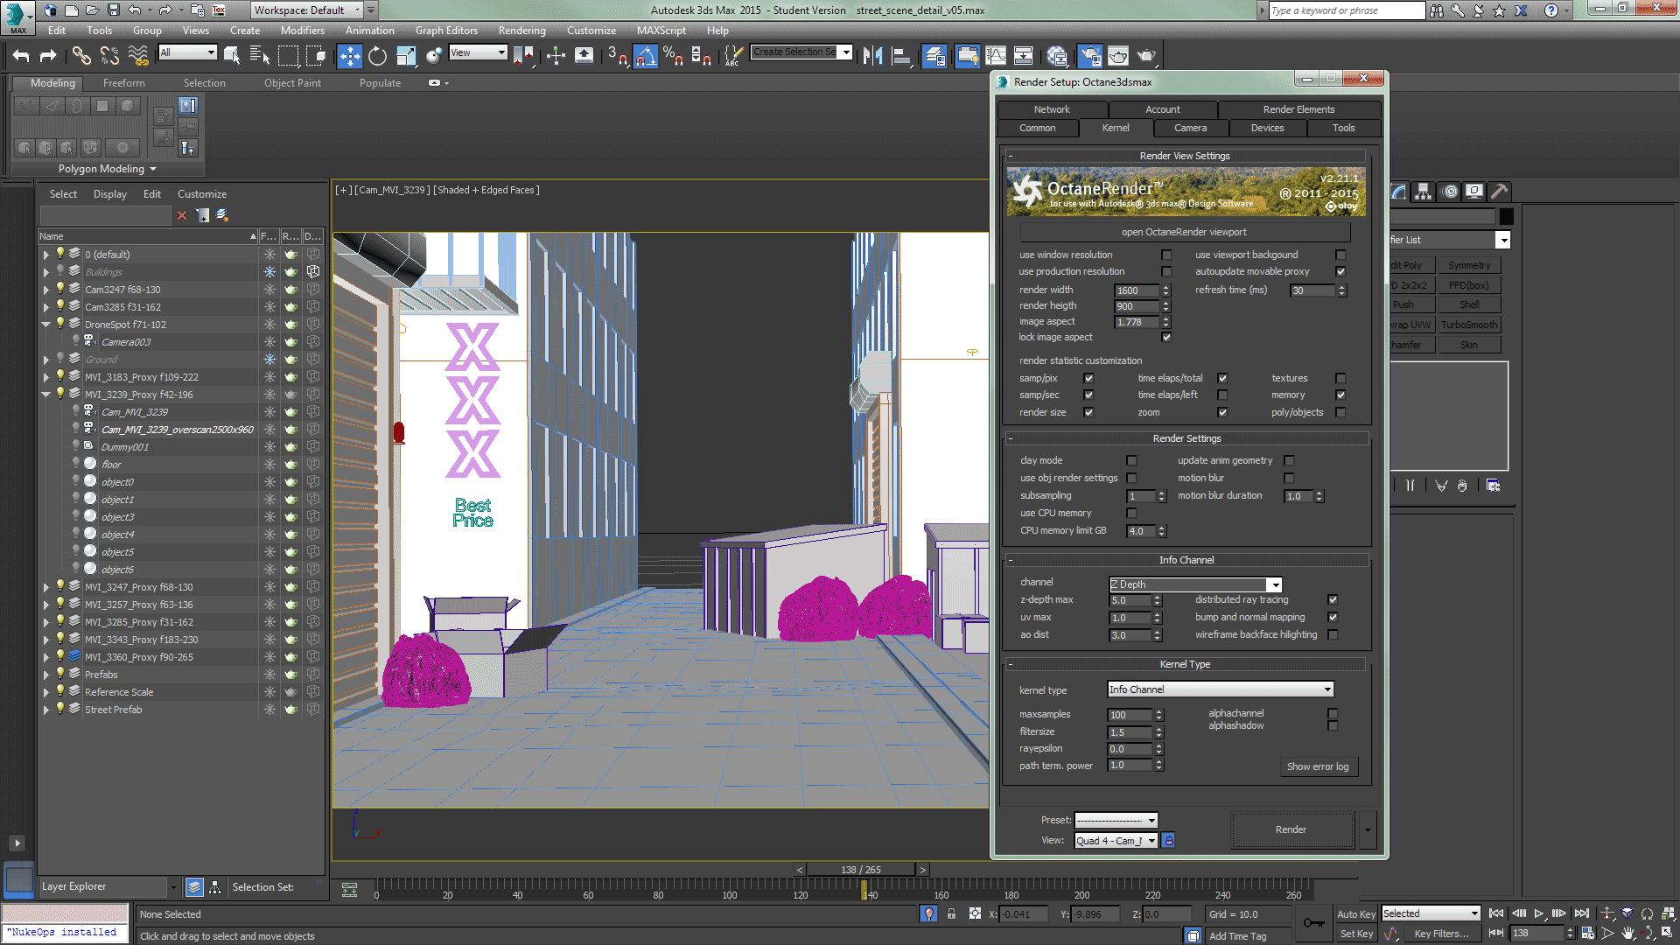Go to the animation start frame
Image resolution: width=1680 pixels, height=945 pixels.
click(1496, 913)
